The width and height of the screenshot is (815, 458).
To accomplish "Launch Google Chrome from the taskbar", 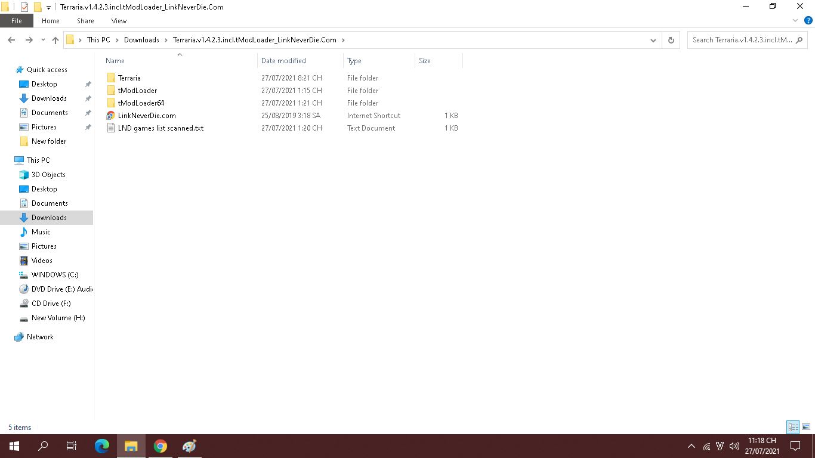I will tap(160, 446).
